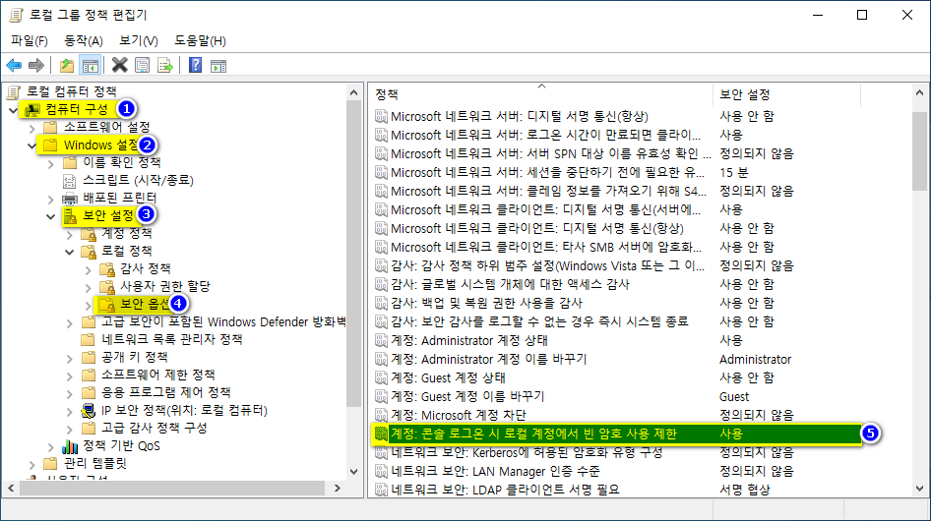The image size is (931, 521).
Task: Open the Properties toolbar icon
Action: click(143, 65)
